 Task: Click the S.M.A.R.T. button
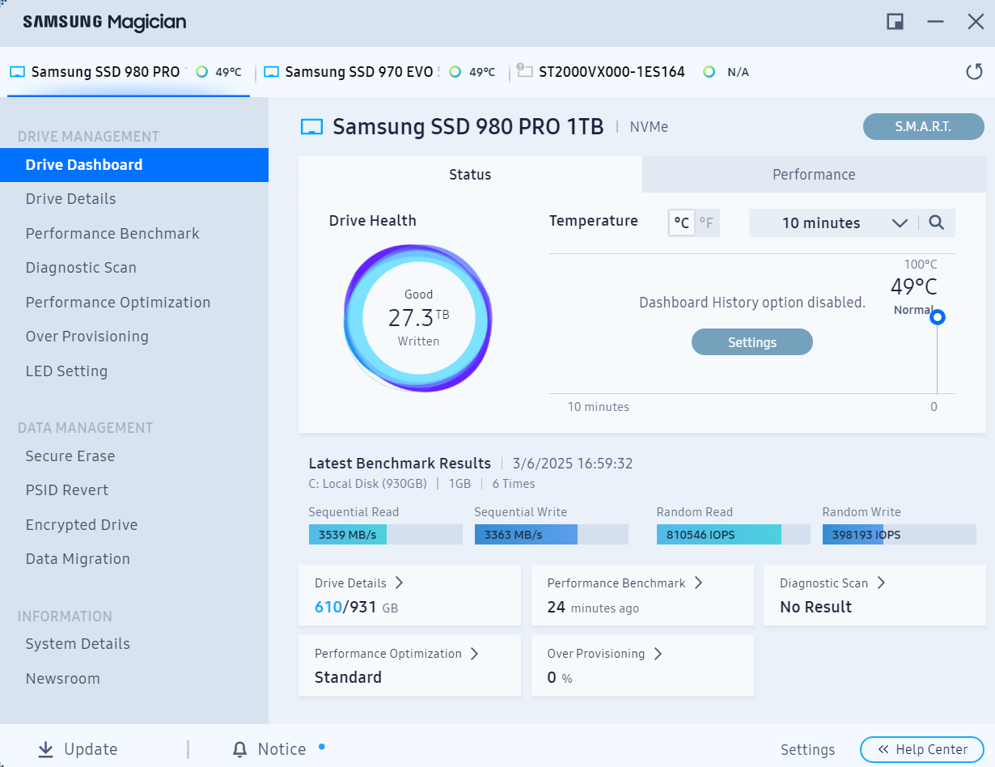(x=924, y=127)
